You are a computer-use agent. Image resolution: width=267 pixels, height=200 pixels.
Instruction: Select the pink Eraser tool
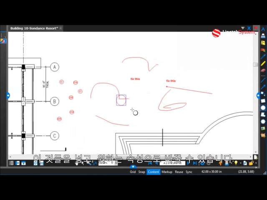(x=263, y=70)
